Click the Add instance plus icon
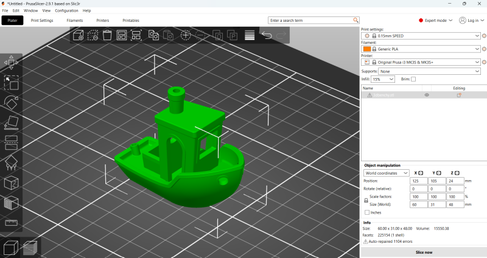The width and height of the screenshot is (487, 258). pyautogui.click(x=186, y=35)
